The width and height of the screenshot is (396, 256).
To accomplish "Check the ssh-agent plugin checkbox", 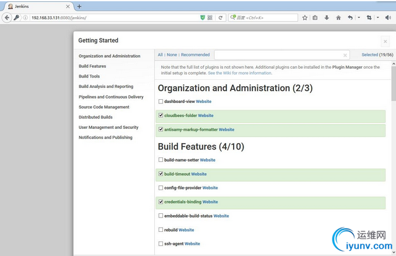I will [x=161, y=244].
